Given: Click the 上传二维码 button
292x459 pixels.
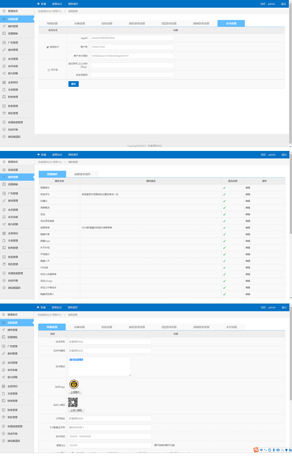Looking at the screenshot, I should [x=76, y=410].
